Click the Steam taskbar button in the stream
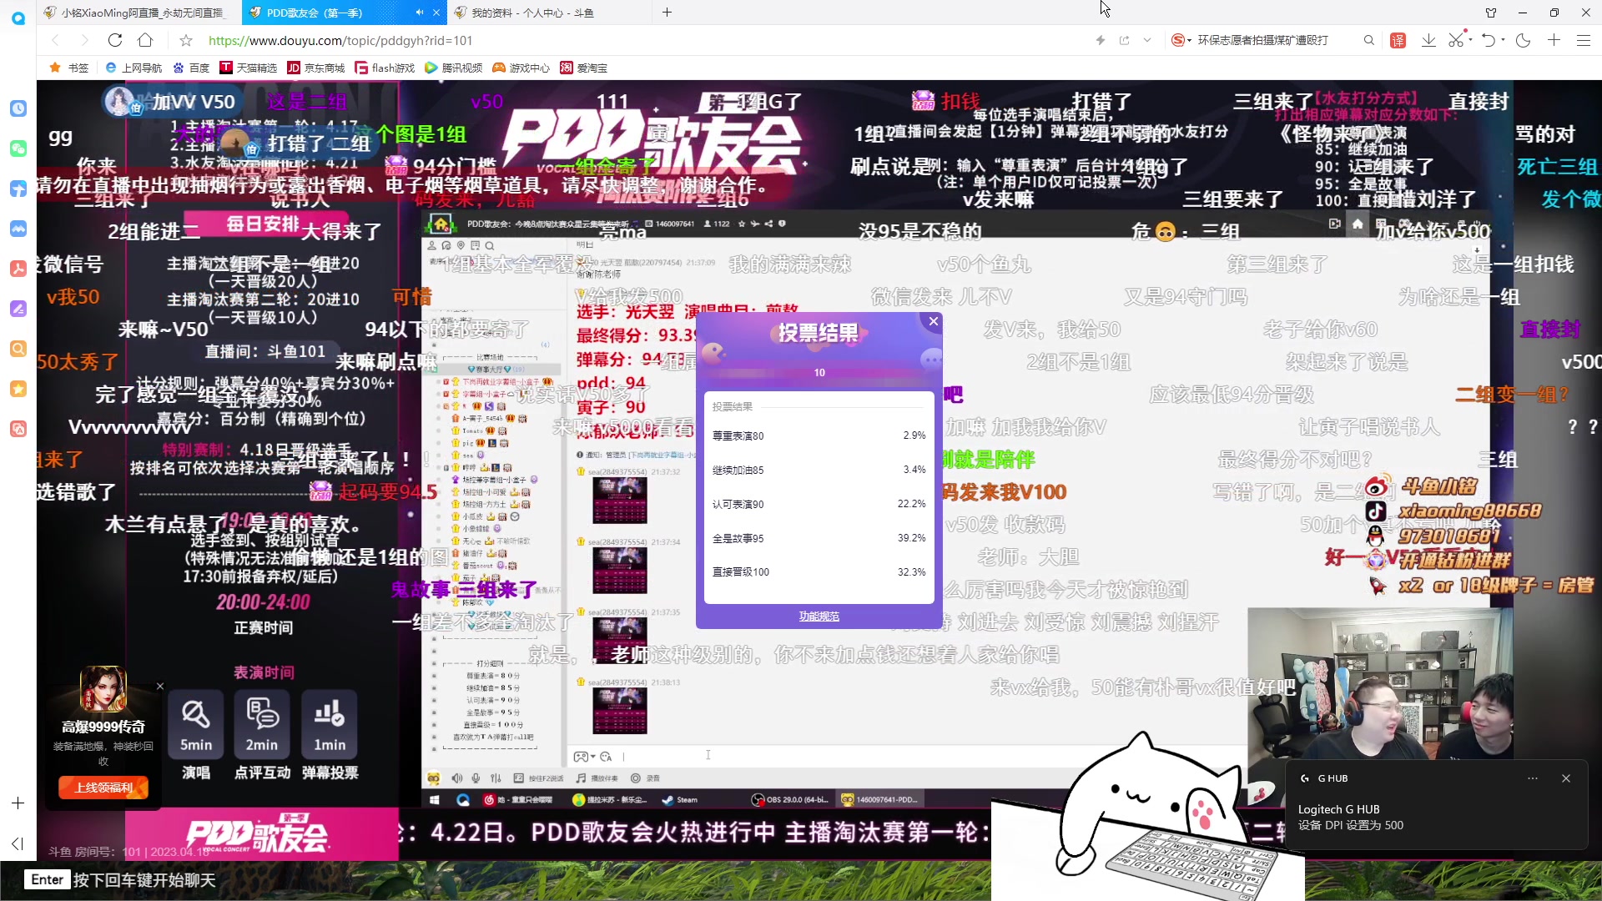The height and width of the screenshot is (901, 1602). (680, 800)
